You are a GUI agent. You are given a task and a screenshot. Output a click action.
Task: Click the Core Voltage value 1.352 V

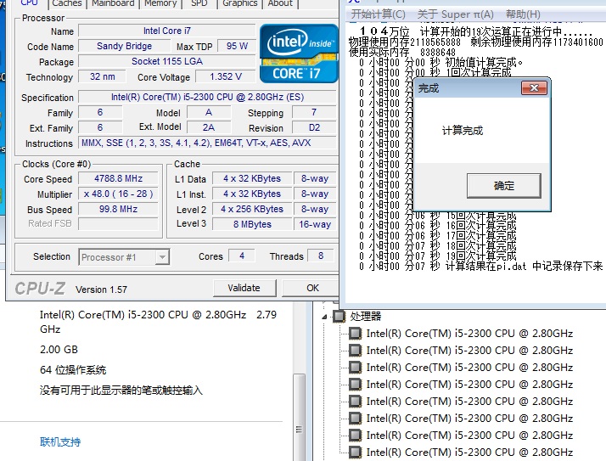226,76
